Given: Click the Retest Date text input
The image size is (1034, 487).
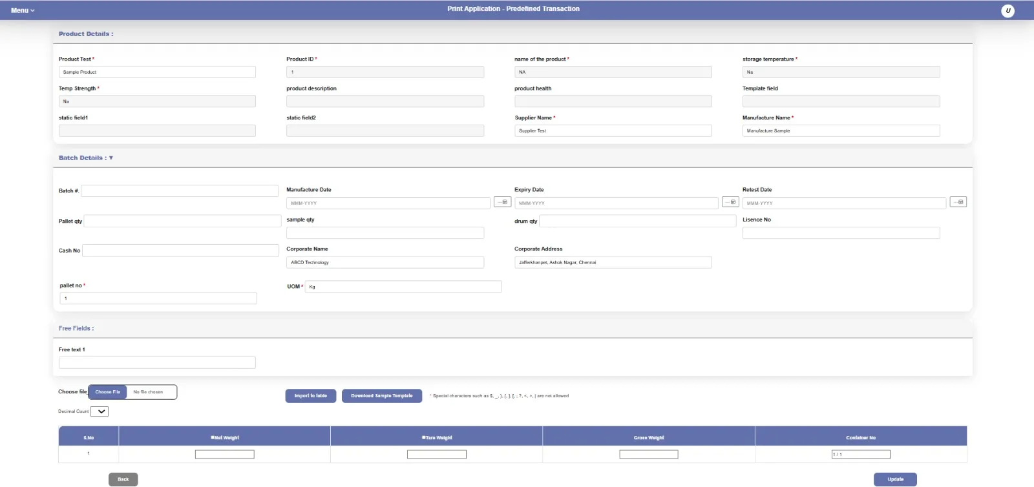Looking at the screenshot, I should (845, 203).
